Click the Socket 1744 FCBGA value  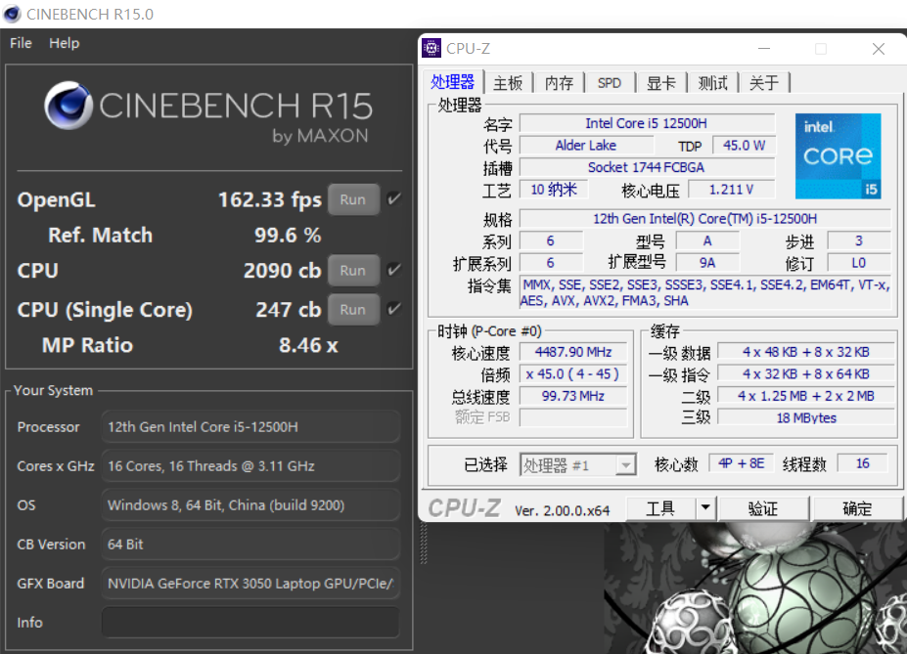click(x=647, y=167)
